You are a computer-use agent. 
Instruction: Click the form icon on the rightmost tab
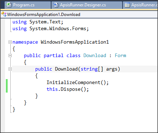[x=127, y=5]
